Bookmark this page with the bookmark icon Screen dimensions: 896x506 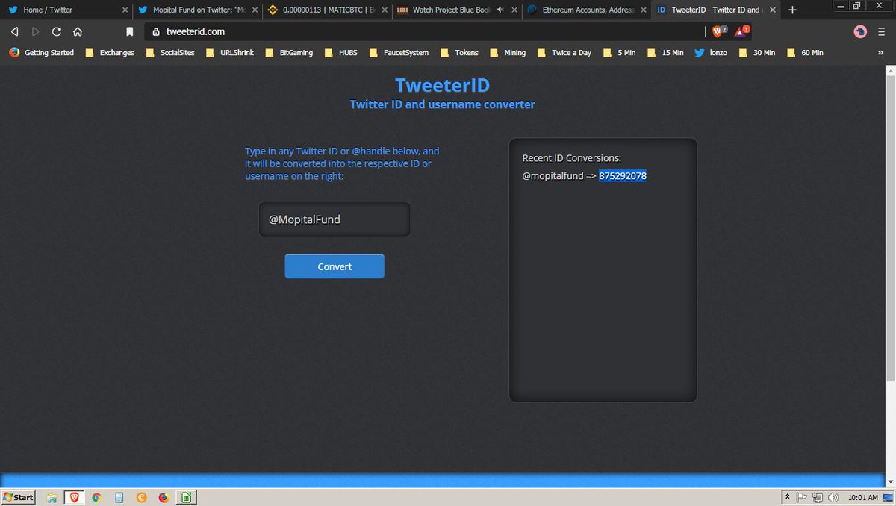[x=130, y=32]
